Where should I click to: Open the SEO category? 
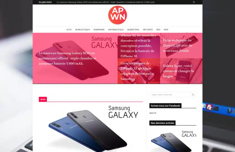click(x=158, y=30)
